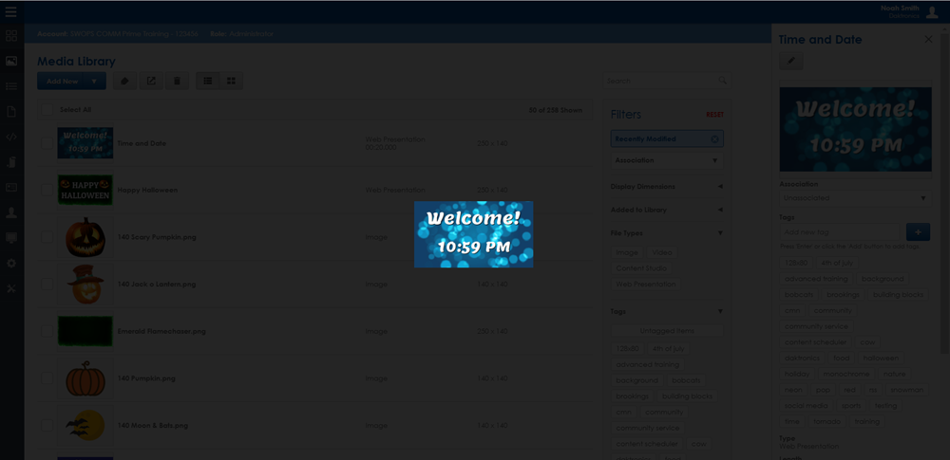Filter by Image file type

pos(627,252)
